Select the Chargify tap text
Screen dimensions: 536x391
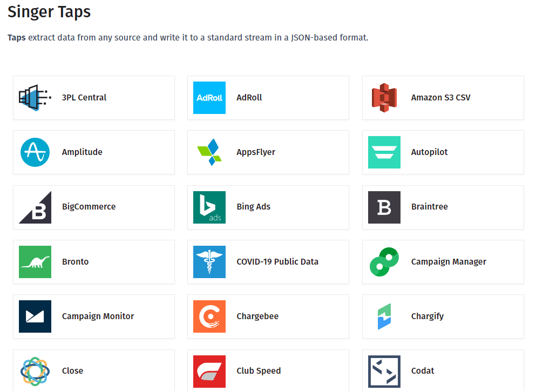[x=427, y=316]
